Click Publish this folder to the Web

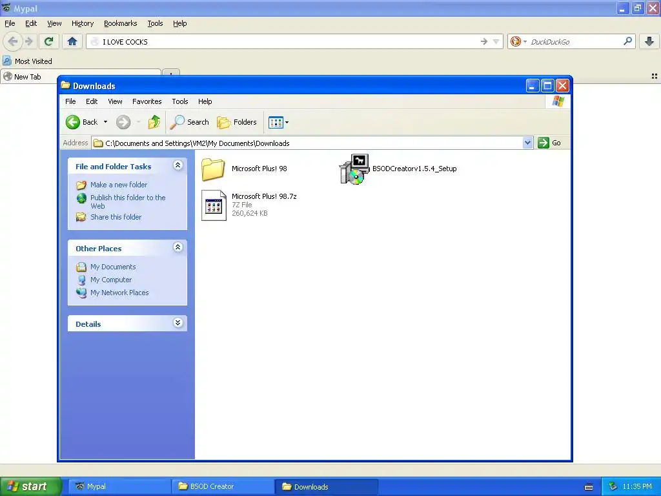pos(128,201)
